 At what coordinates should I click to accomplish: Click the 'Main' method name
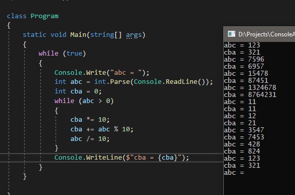click(x=78, y=35)
